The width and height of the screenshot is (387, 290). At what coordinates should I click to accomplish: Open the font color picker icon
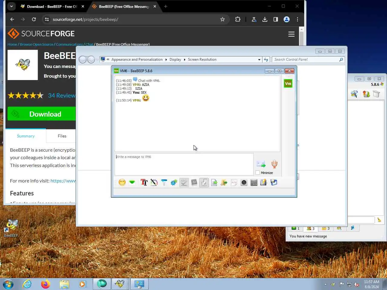[x=154, y=182]
